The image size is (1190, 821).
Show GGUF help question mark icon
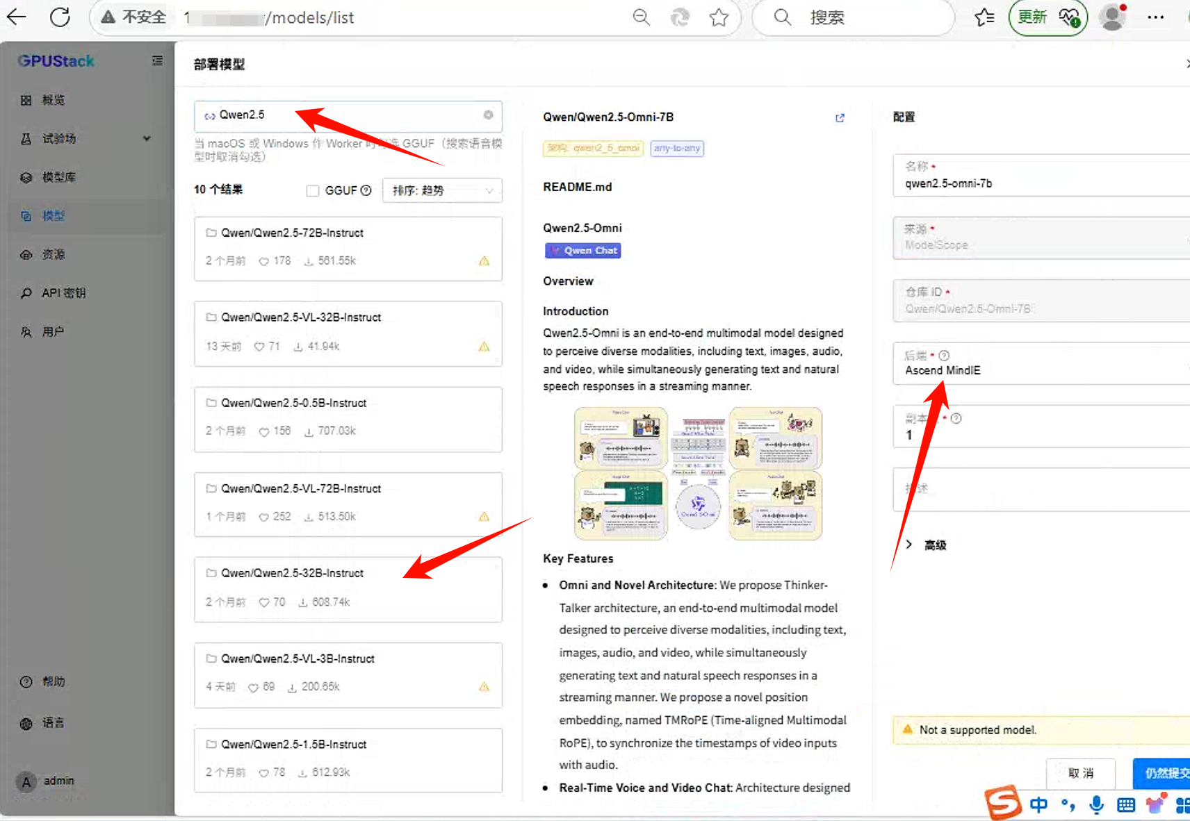[366, 190]
